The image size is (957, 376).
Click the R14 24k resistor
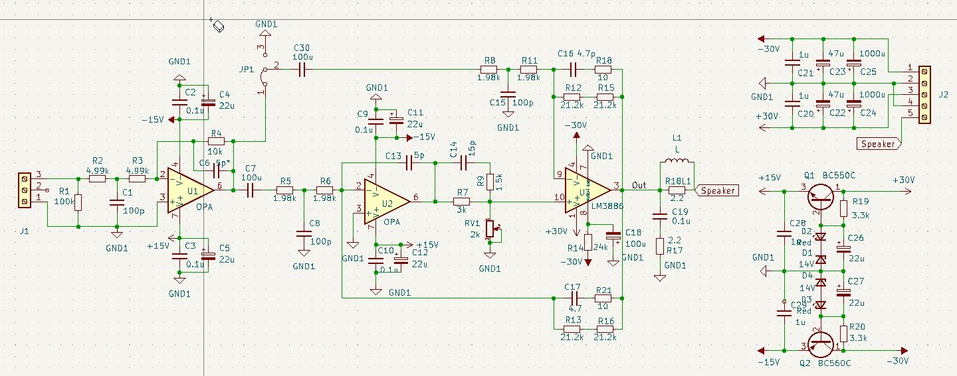click(x=587, y=247)
